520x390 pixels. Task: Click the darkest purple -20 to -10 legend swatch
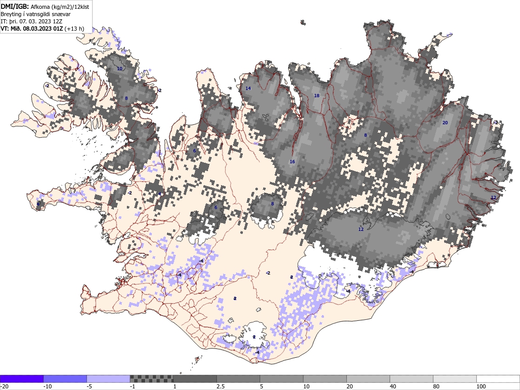point(21,379)
